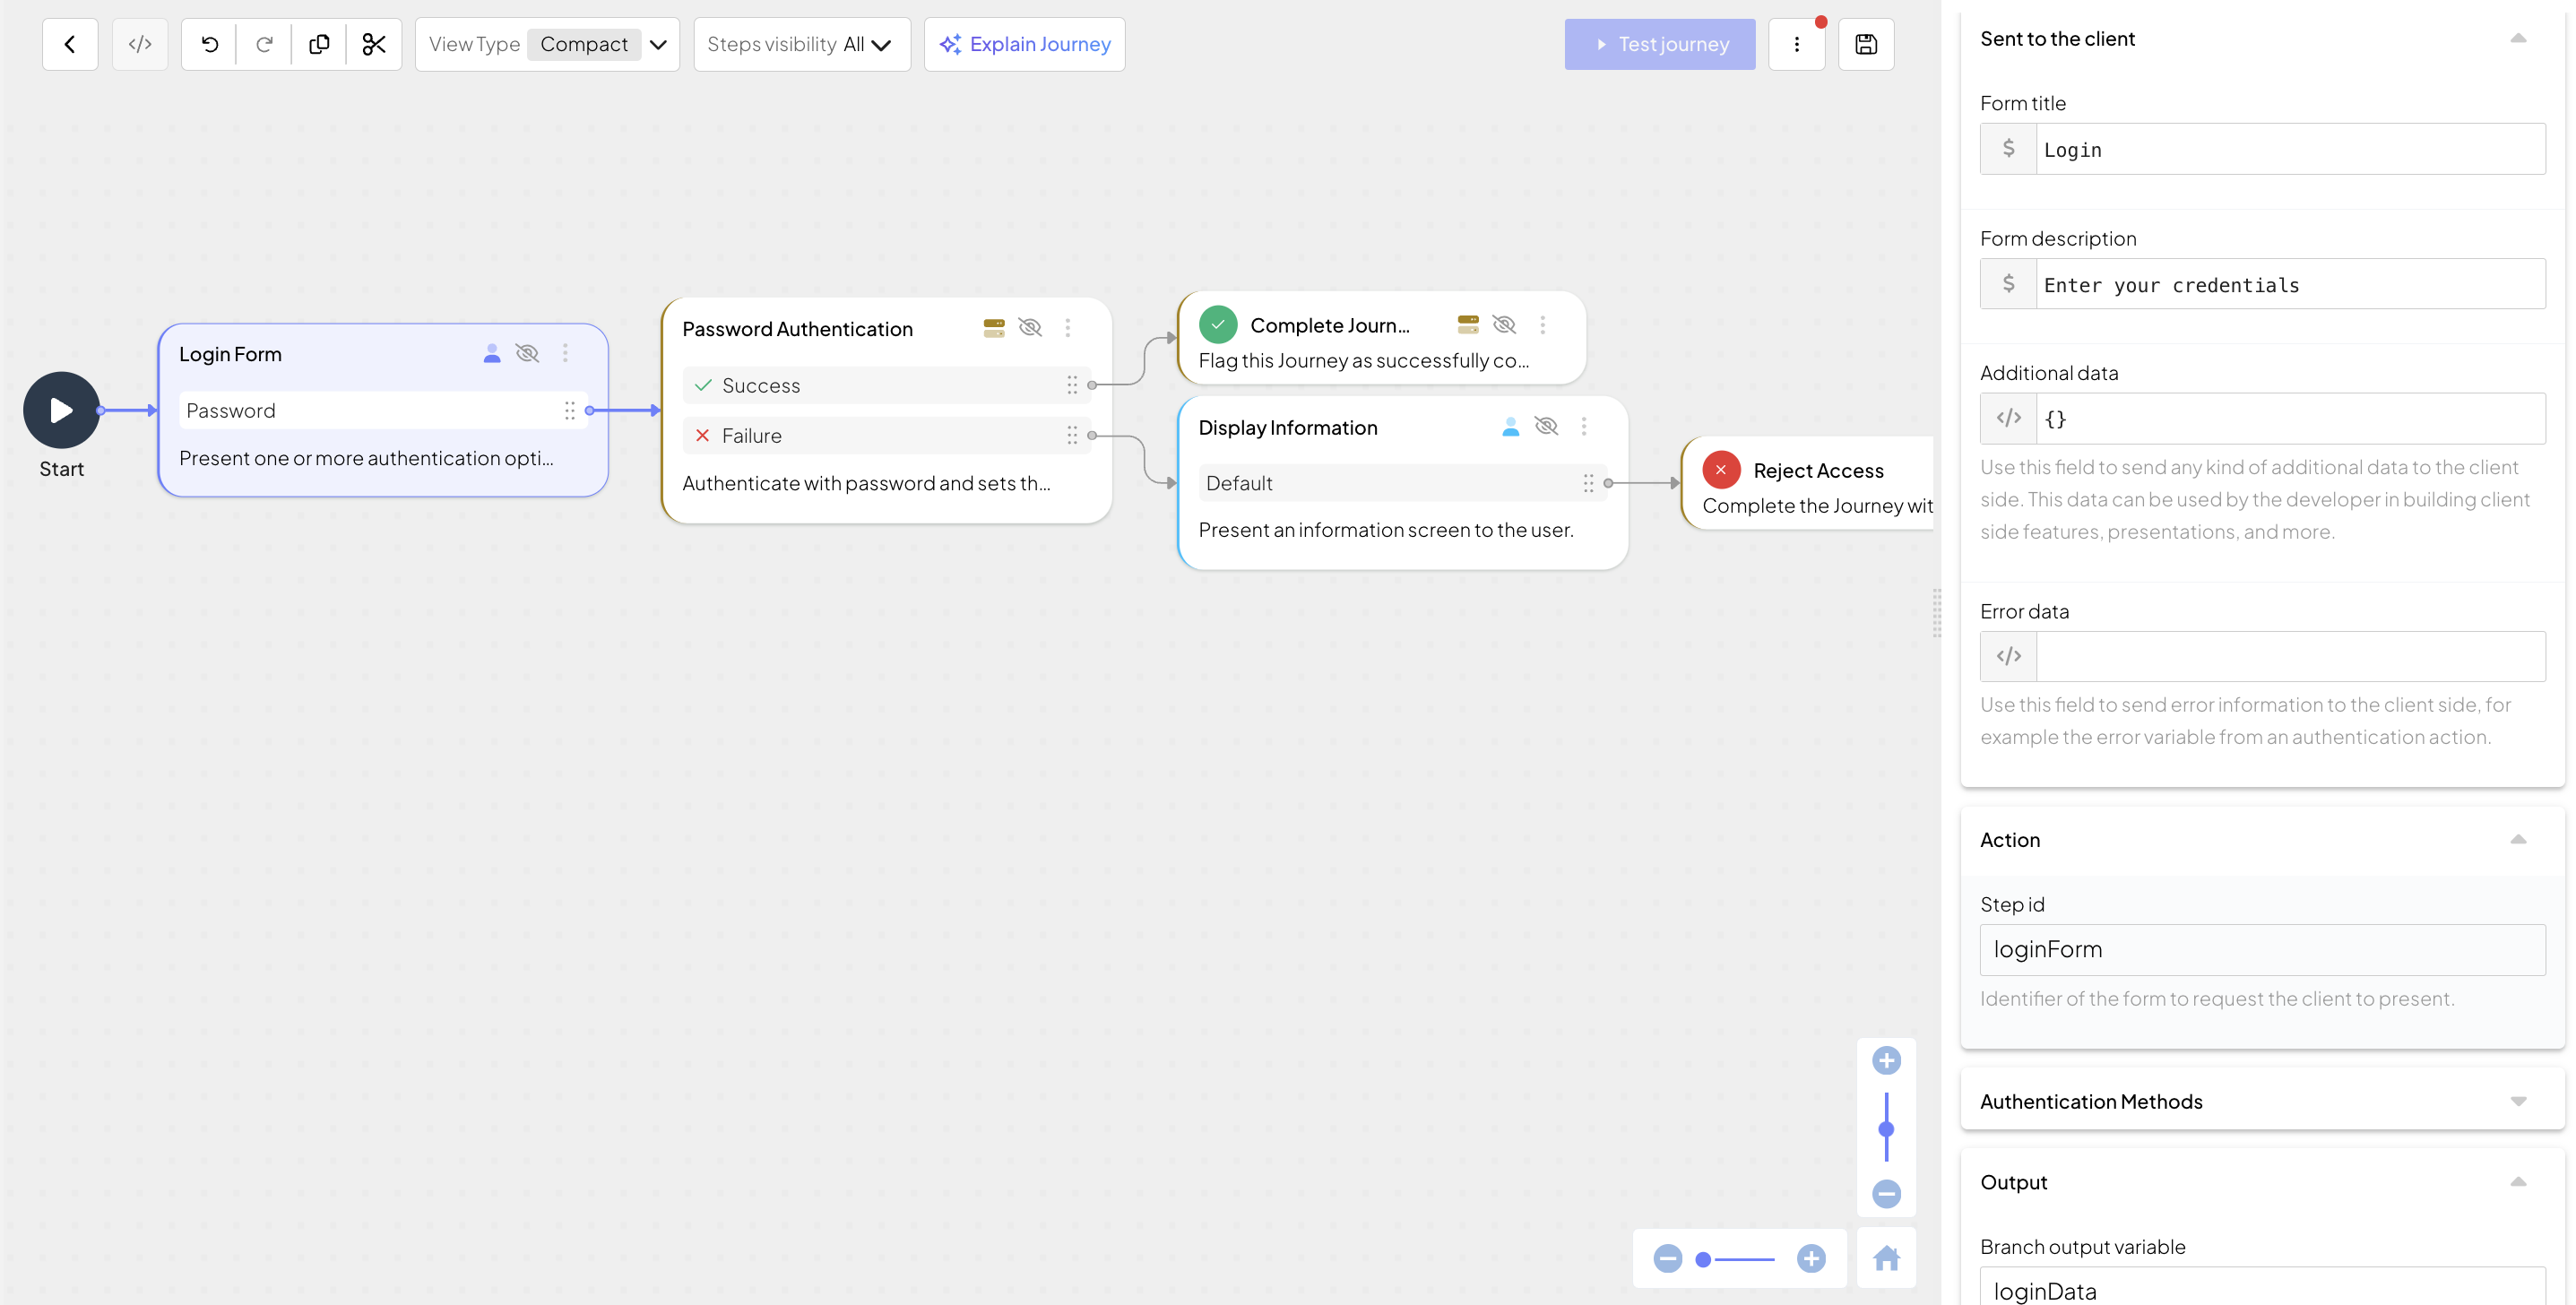
Task: Open the toolbar three-dot more menu
Action: (1796, 44)
